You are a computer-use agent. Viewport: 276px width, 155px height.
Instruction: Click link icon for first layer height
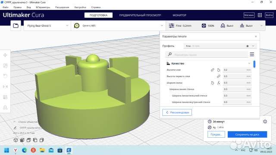pyautogui.click(x=219, y=76)
